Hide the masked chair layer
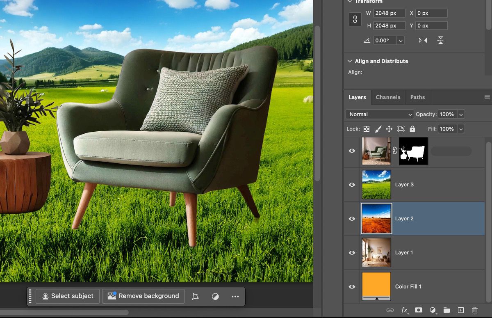The width and height of the screenshot is (492, 318). click(x=352, y=151)
